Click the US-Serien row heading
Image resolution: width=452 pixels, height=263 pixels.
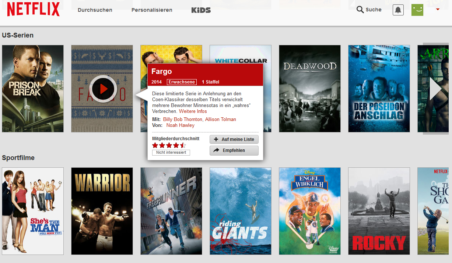(x=18, y=35)
